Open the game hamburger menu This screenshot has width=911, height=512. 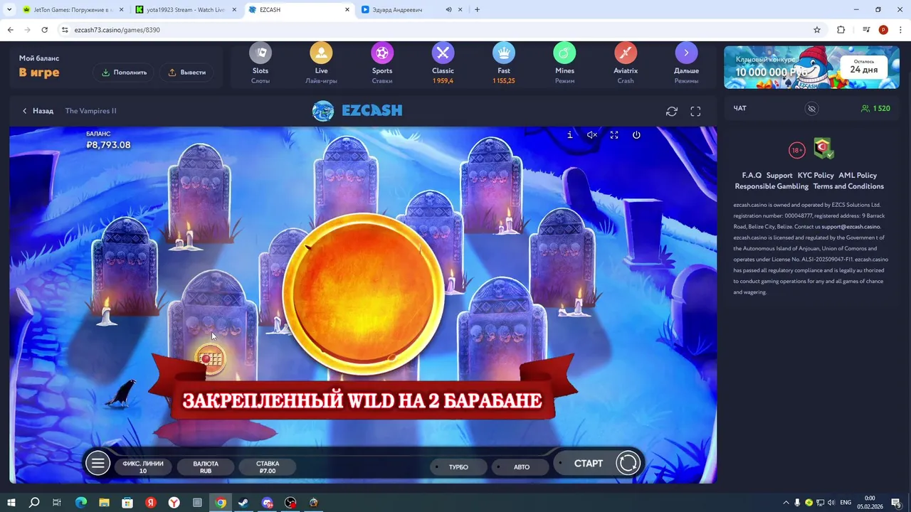coord(98,464)
